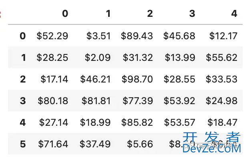Viewport: 245px width, 157px height.
Task: Select row index 5
Action: (23, 144)
